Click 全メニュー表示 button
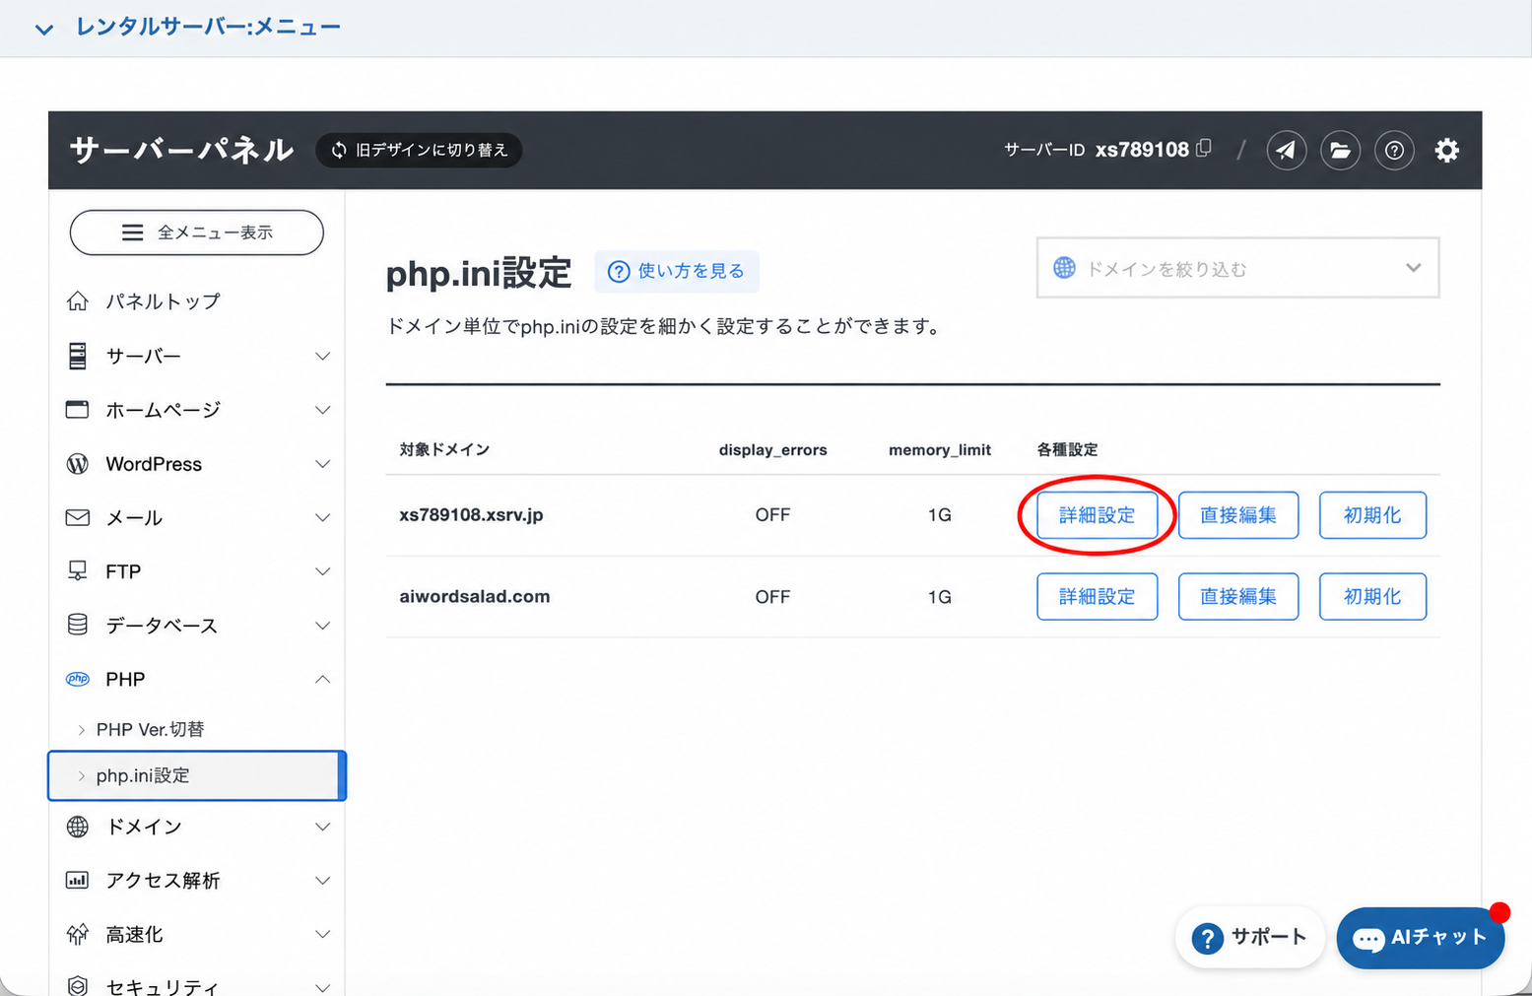Image resolution: width=1532 pixels, height=996 pixels. pyautogui.click(x=197, y=232)
